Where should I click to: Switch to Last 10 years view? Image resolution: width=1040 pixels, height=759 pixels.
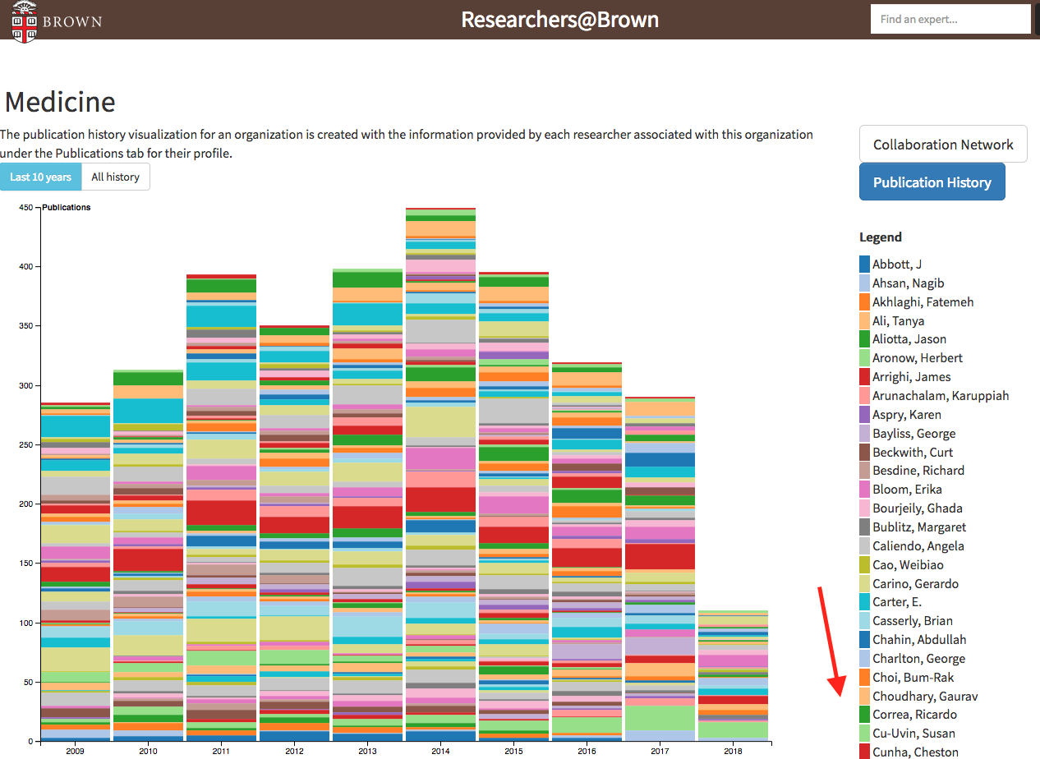40,177
